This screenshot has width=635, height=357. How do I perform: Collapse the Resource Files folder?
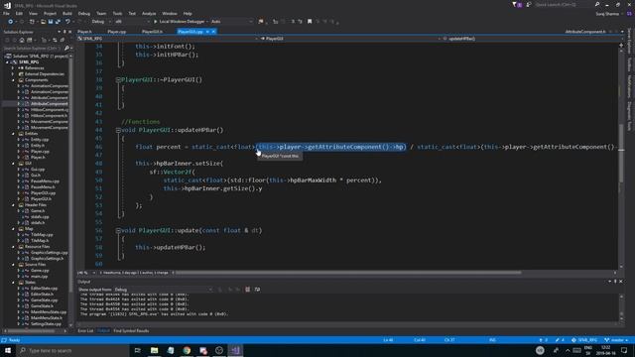13,247
